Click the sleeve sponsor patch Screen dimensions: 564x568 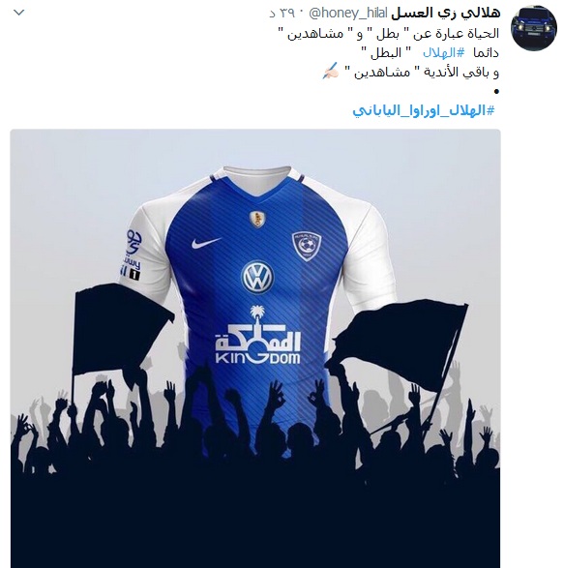click(133, 254)
